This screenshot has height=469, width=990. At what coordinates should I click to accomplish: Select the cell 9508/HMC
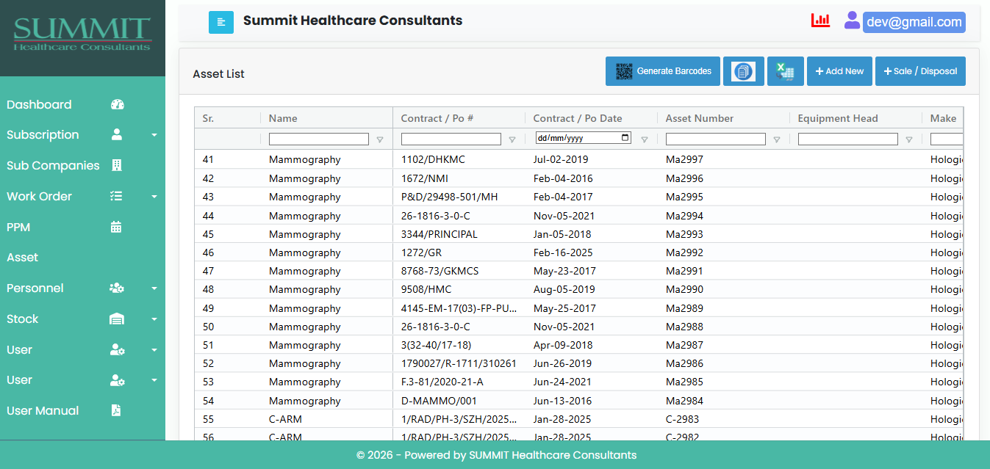pyautogui.click(x=426, y=289)
